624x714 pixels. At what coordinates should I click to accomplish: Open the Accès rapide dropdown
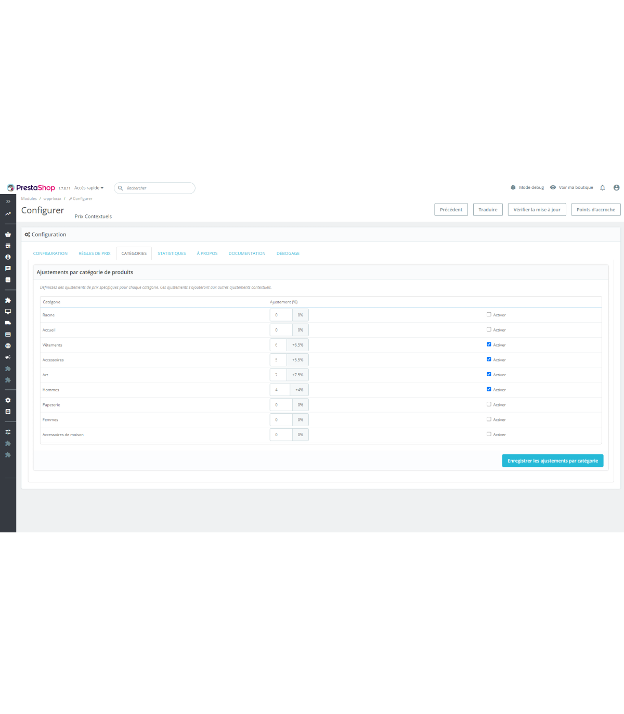(89, 188)
